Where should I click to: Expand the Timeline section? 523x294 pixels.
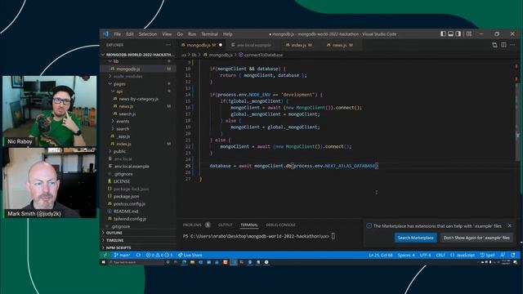(138, 240)
